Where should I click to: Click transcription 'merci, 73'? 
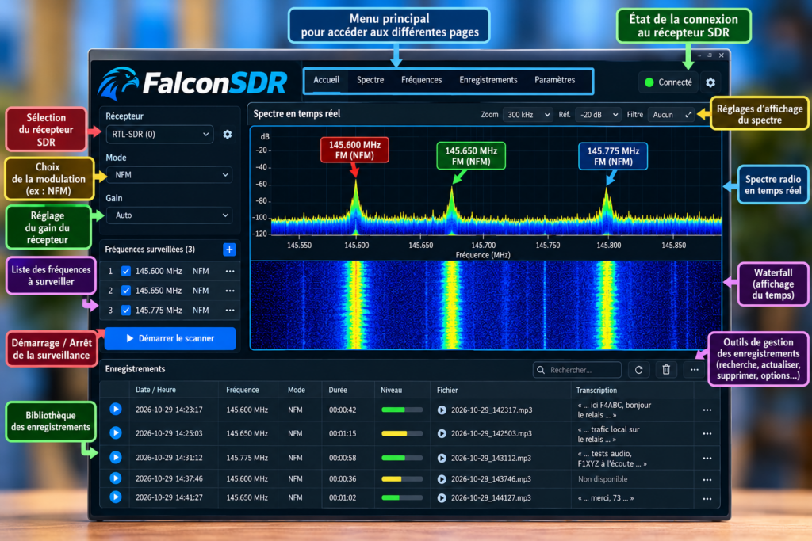(x=605, y=498)
